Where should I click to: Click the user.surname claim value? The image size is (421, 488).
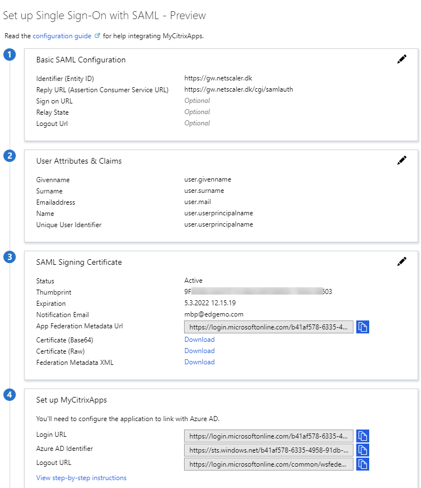(x=204, y=191)
